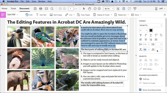Apply superscript text style
167x93 pixels.
(x=156, y=35)
